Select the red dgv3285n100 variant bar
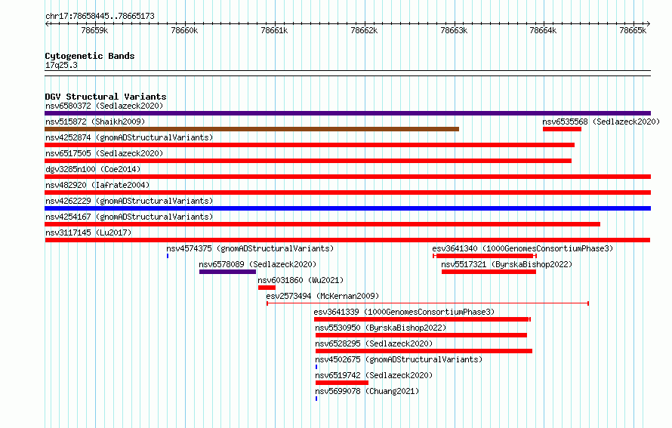The width and height of the screenshot is (672, 428). tap(347, 177)
